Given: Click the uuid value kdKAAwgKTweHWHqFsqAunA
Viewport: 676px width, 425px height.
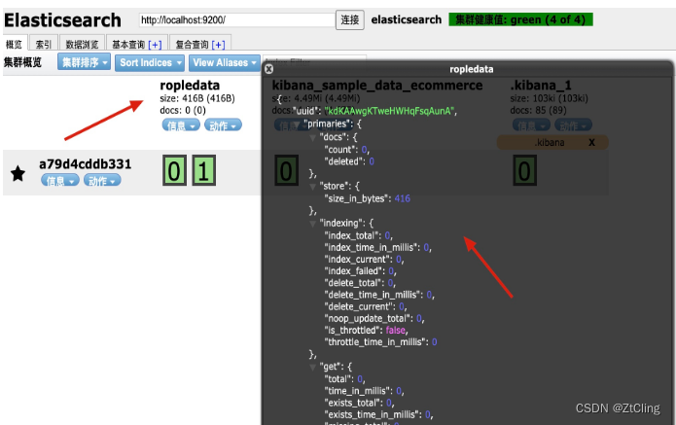Looking at the screenshot, I should click(x=390, y=111).
